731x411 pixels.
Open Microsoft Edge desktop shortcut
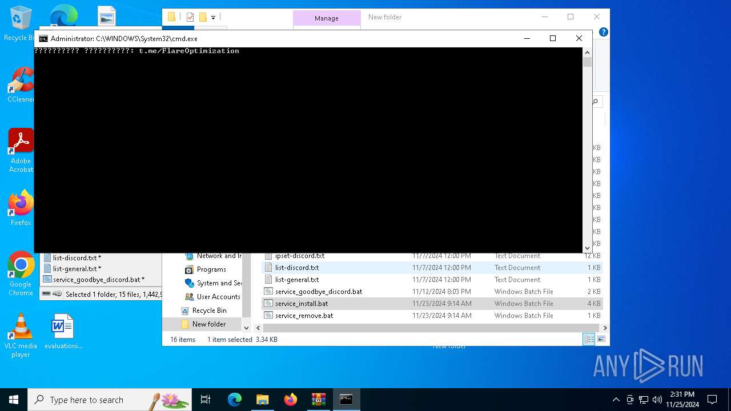pos(64,16)
